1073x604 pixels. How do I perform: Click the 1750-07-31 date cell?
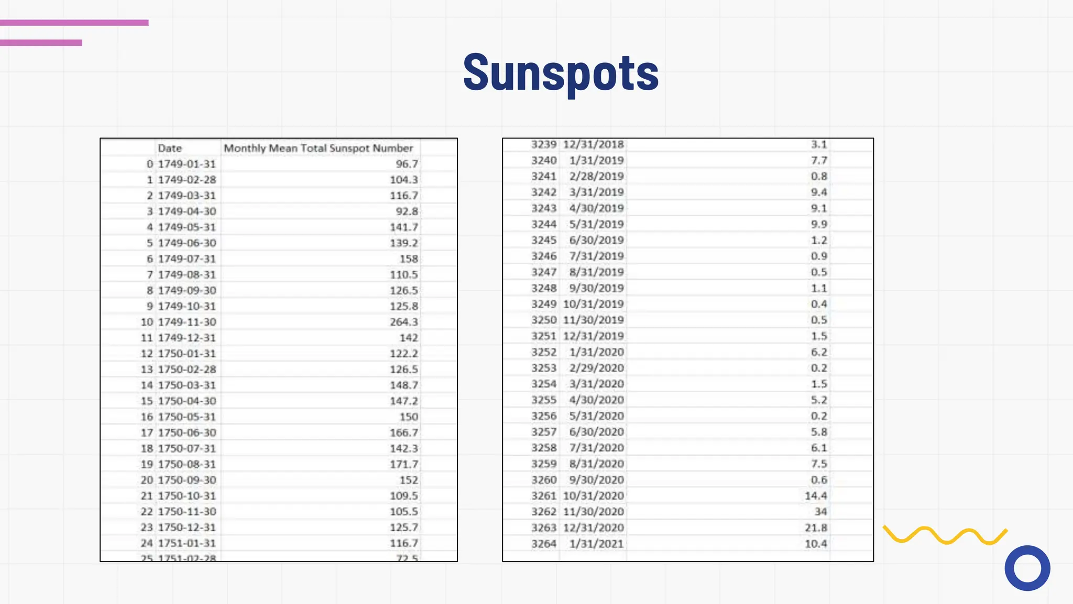(187, 448)
